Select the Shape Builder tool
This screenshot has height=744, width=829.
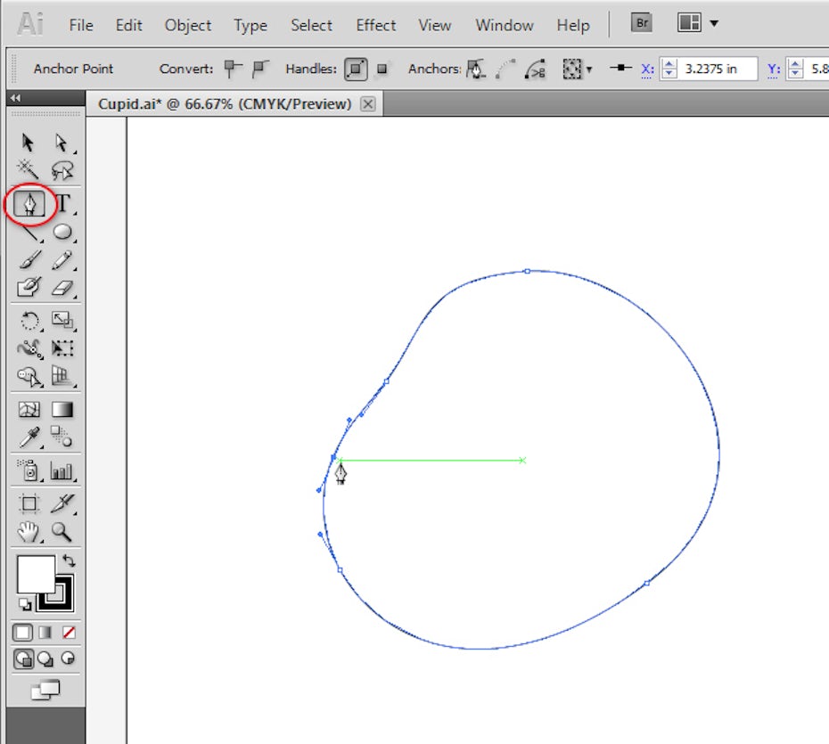click(29, 377)
